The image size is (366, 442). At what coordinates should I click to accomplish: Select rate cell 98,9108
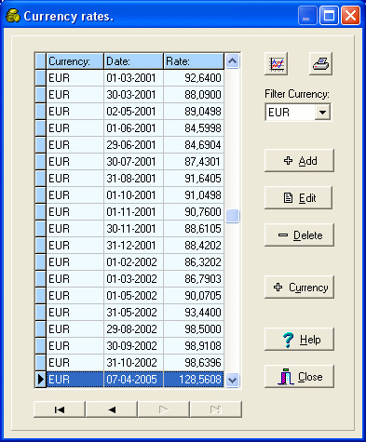click(194, 346)
